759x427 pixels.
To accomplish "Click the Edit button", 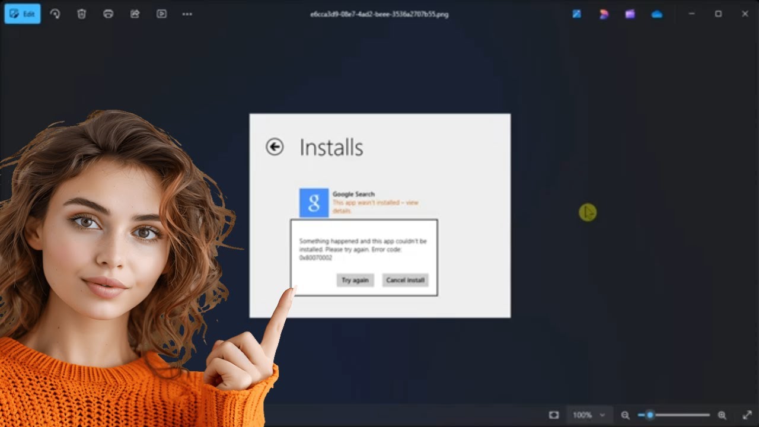I will [x=23, y=14].
